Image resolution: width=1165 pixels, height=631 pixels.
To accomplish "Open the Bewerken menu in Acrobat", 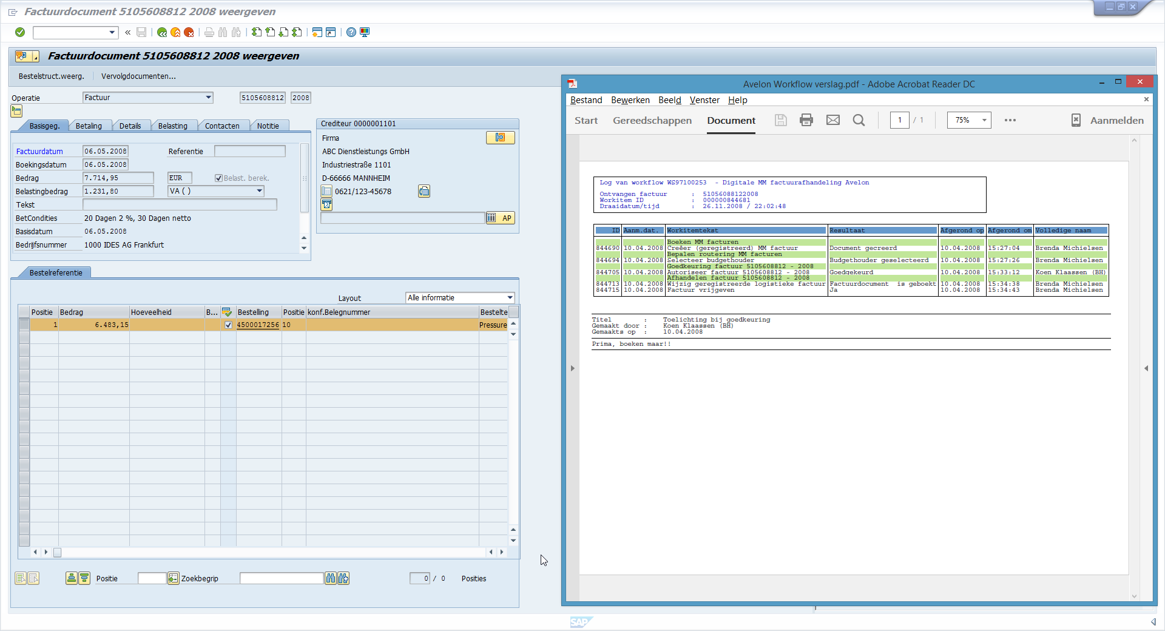I will [630, 100].
